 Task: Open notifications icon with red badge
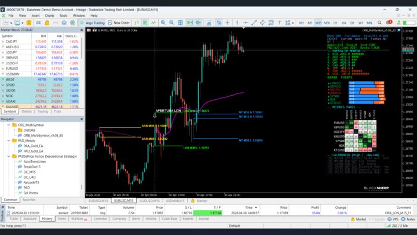click(389, 23)
